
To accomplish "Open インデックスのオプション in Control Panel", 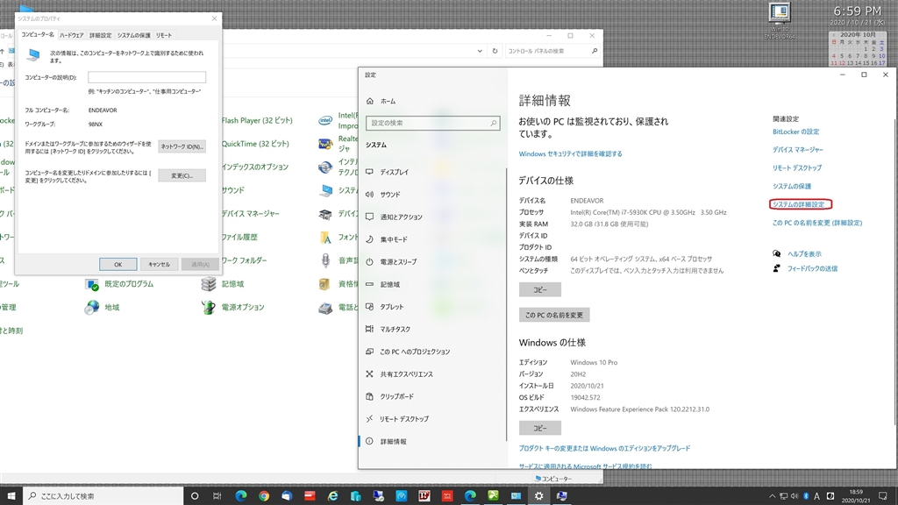I will point(255,167).
